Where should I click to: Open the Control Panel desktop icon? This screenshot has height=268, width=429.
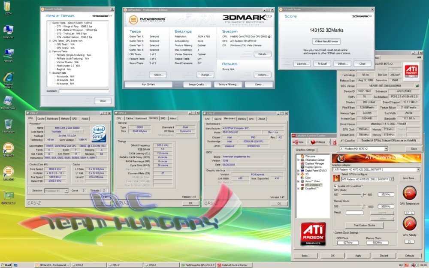pos(8,102)
